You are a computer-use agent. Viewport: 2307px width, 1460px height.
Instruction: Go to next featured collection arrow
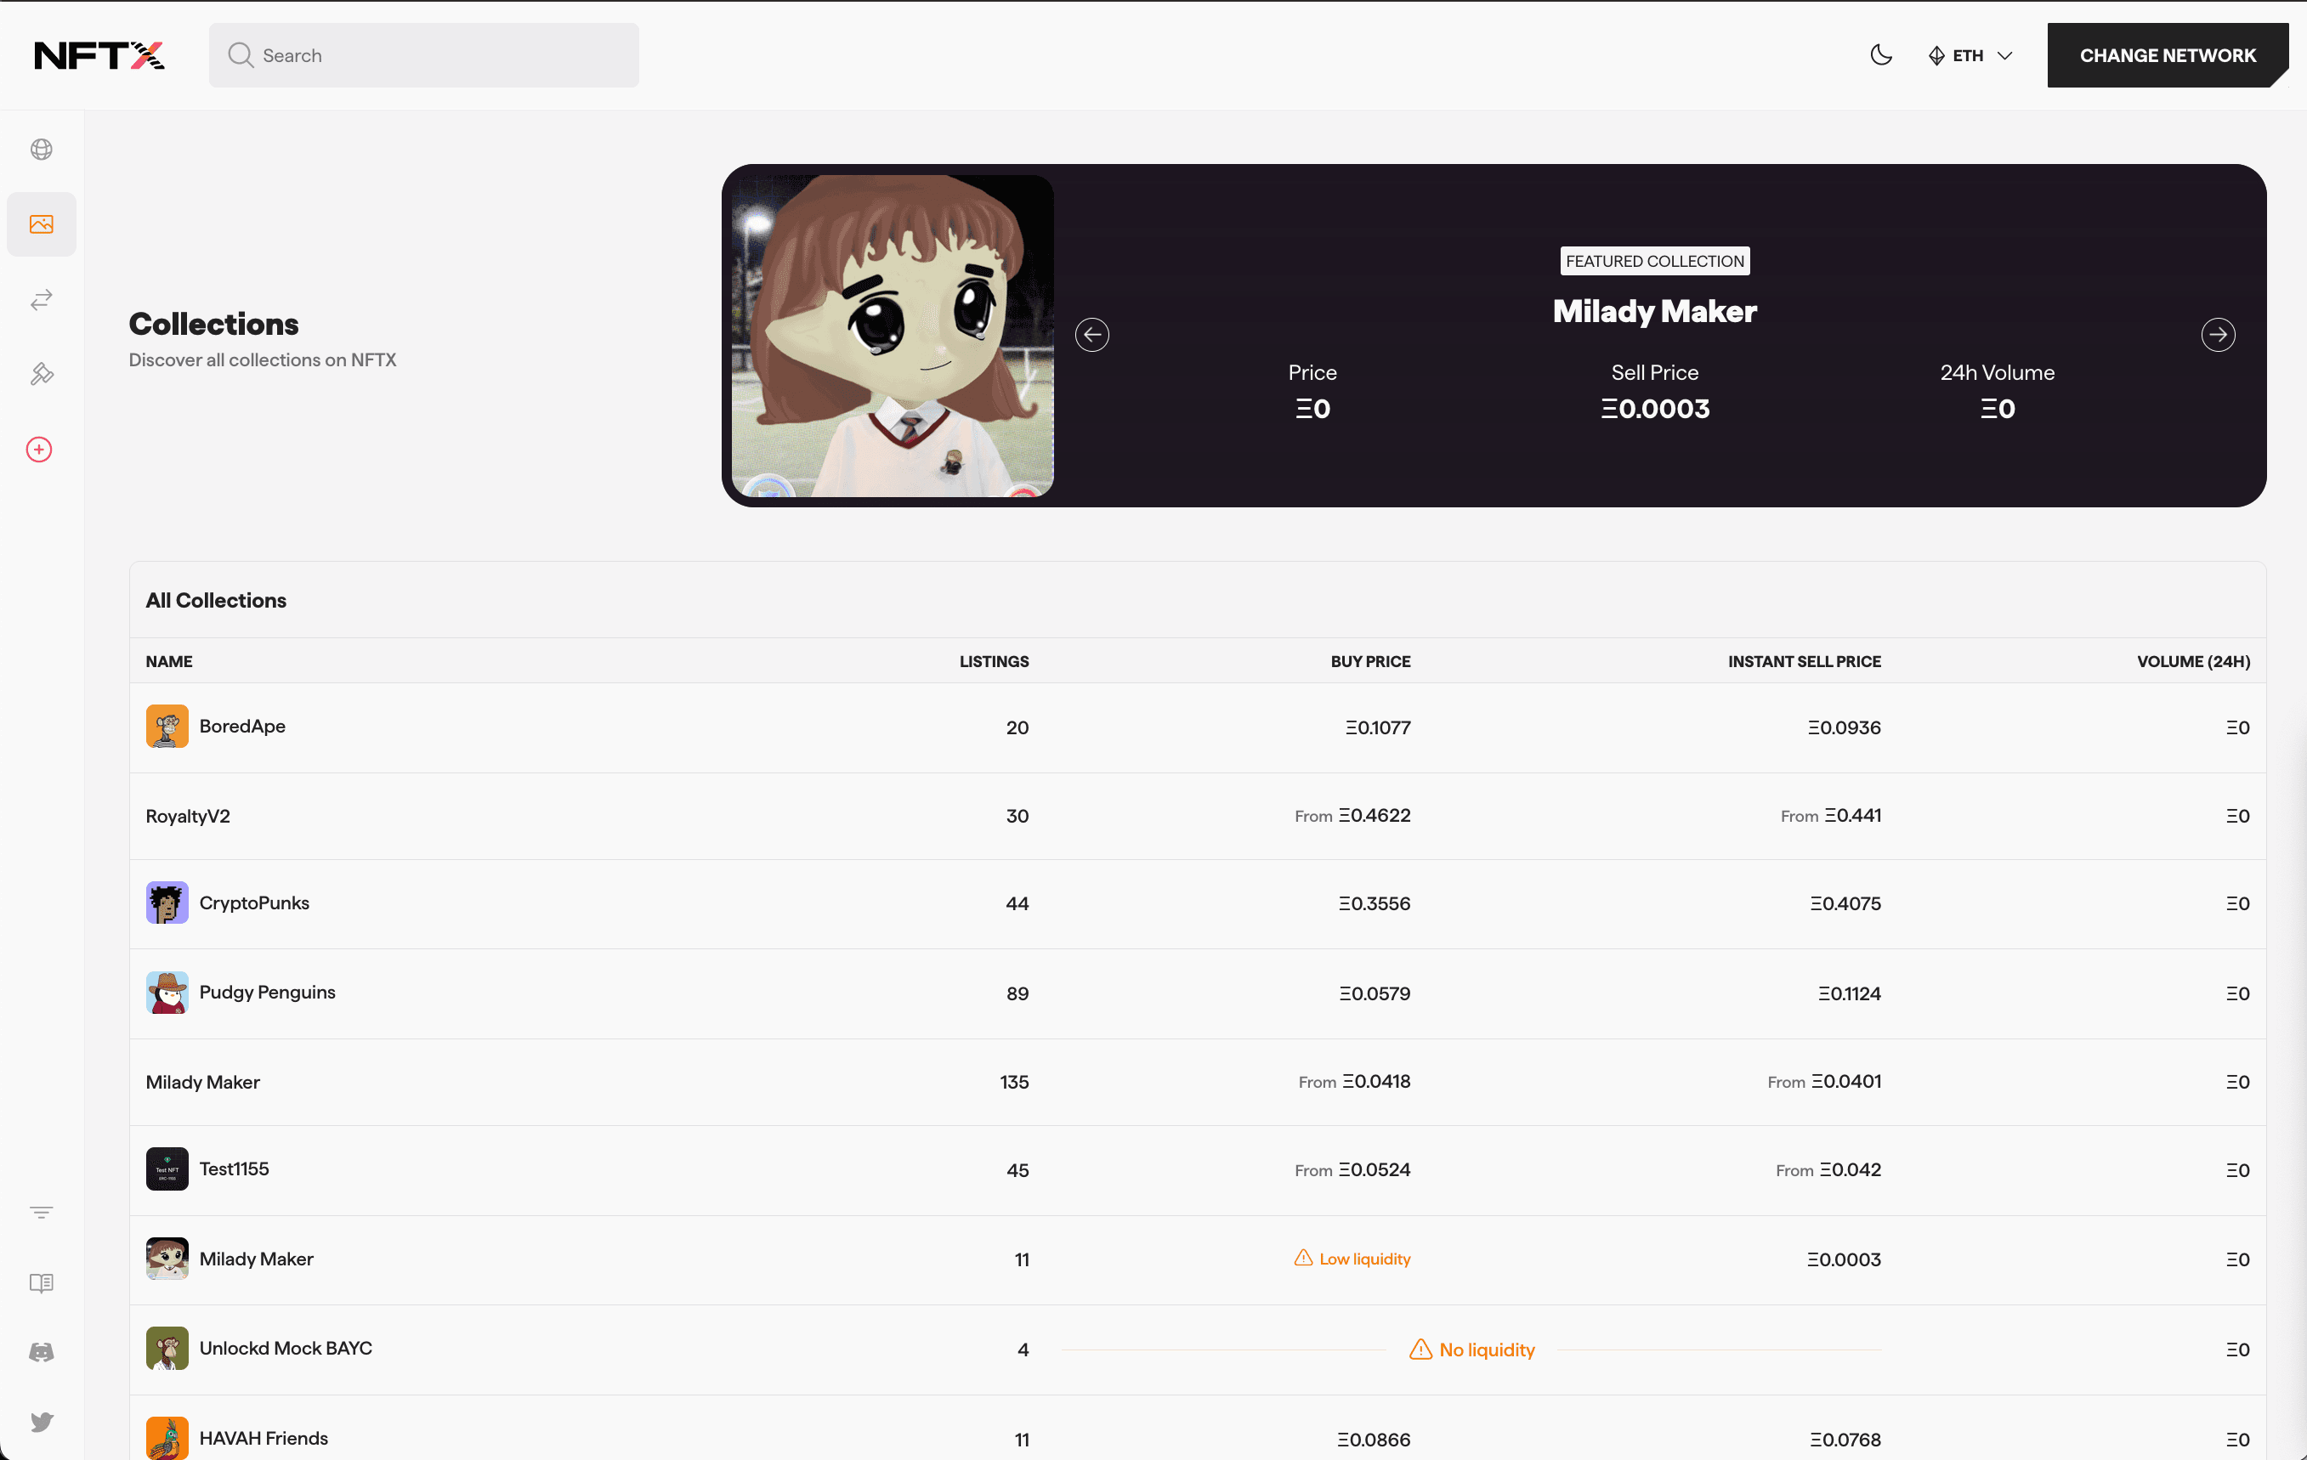[x=2217, y=334]
